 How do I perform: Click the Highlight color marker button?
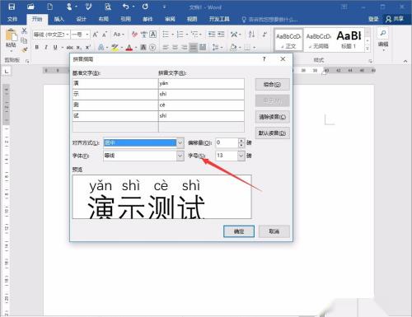pyautogui.click(x=115, y=48)
